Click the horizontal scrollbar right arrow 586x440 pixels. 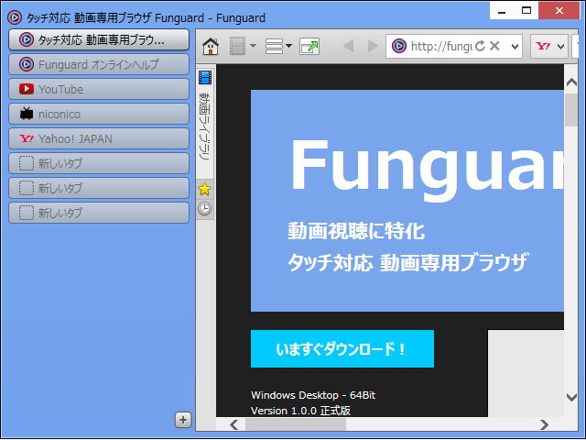[544, 424]
